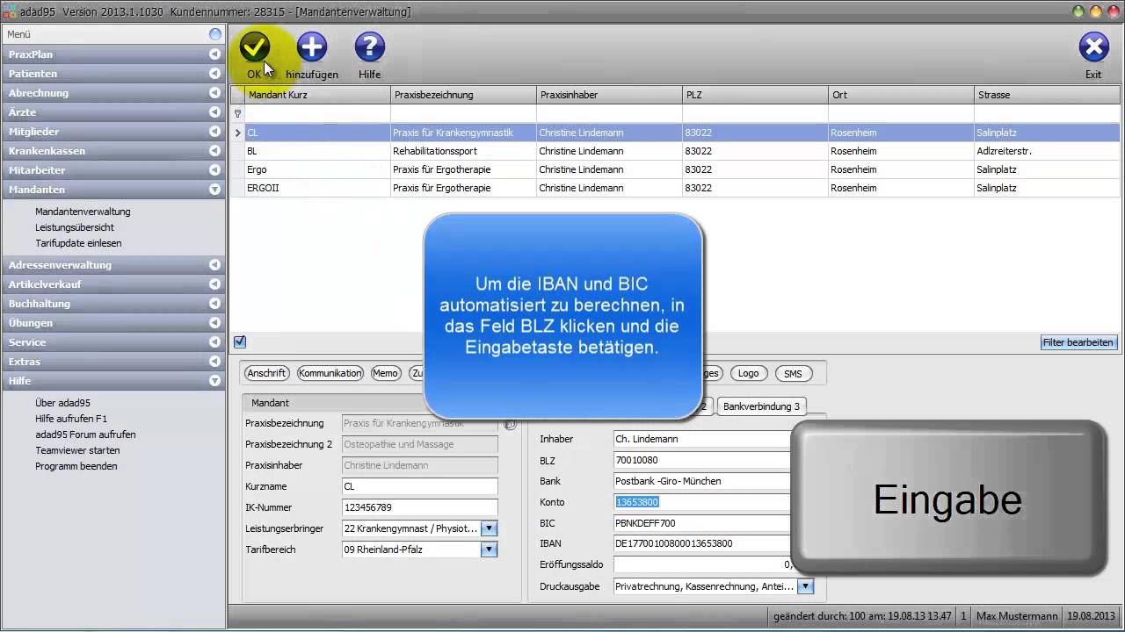Screen dimensions: 1125x632
Task: Click the icon next to Praxisbezeichnung field
Action: (x=509, y=424)
